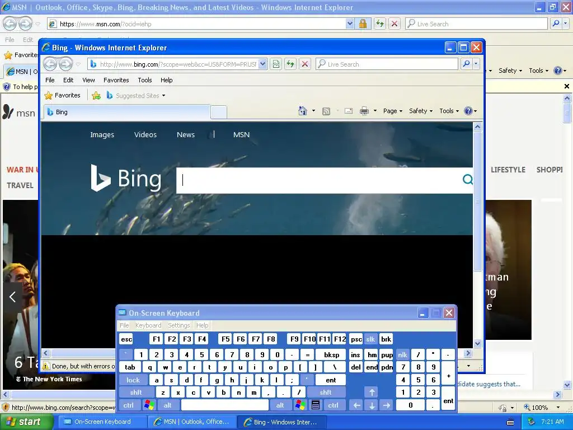Open MSN link on Bing page

pos(242,134)
